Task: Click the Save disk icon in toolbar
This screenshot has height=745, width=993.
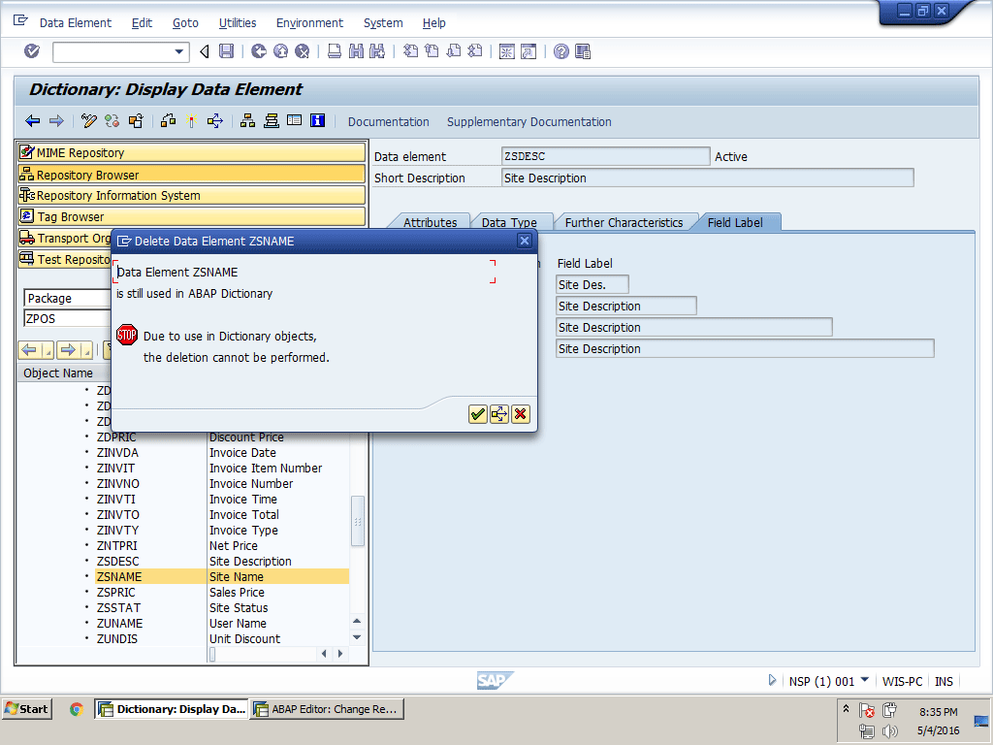Action: (226, 51)
